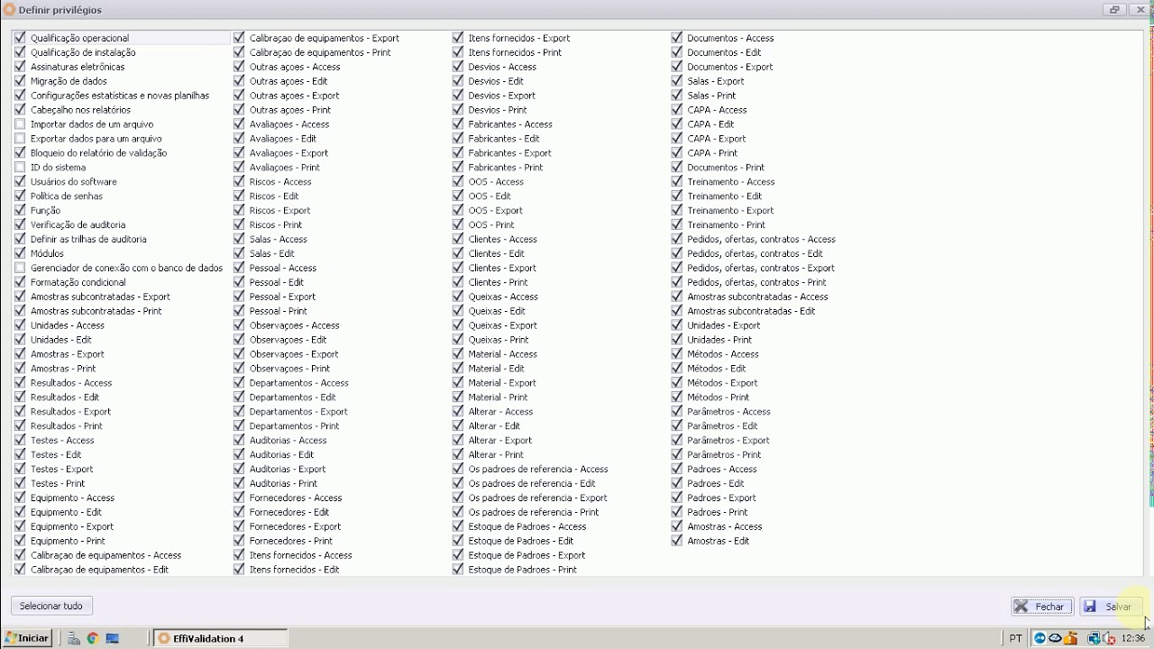Uncheck Padroes - Access checkbox
This screenshot has height=649, width=1154.
[677, 469]
